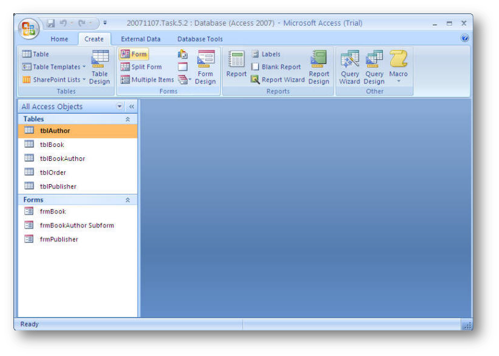Viewport: 499px width, 356px height.
Task: Collapse the Tables group in navigation pane
Action: click(128, 119)
